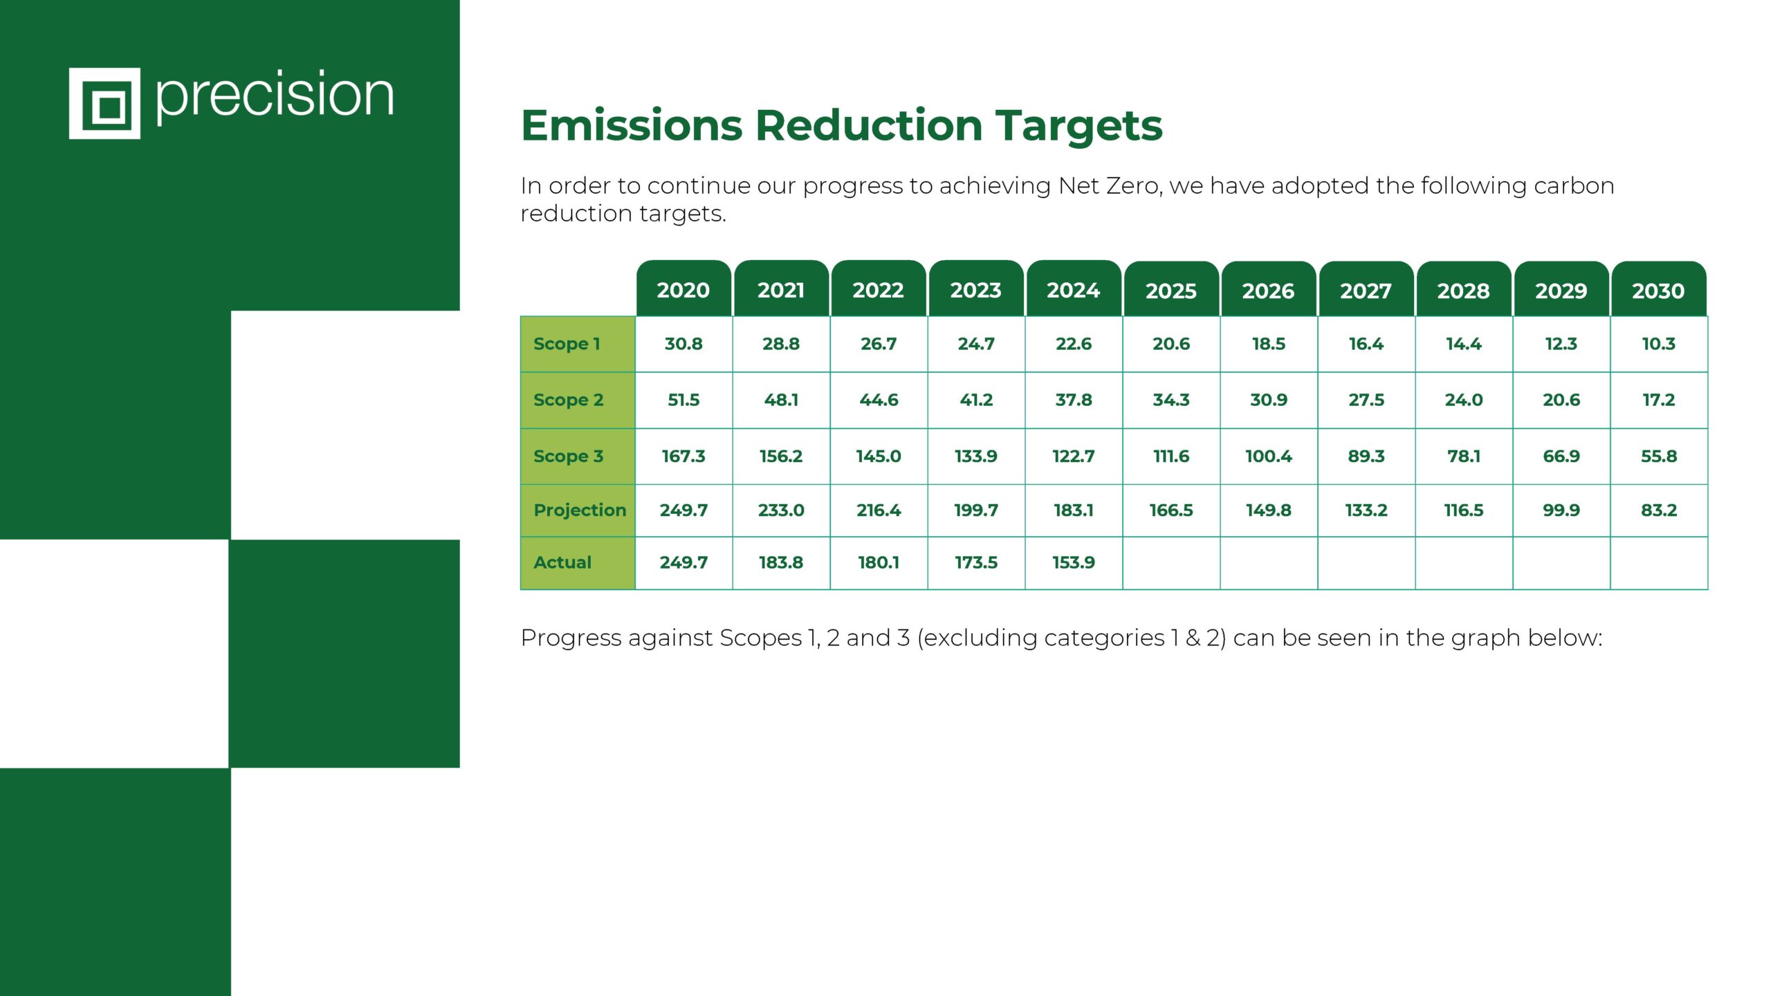Click the Projection row label
The width and height of the screenshot is (1771, 996).
click(580, 510)
